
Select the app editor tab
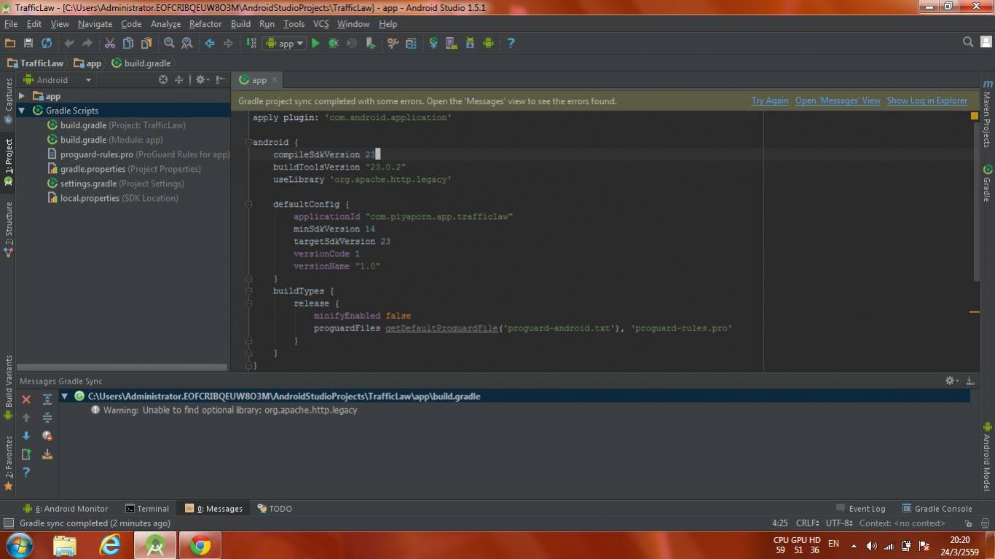coord(259,80)
